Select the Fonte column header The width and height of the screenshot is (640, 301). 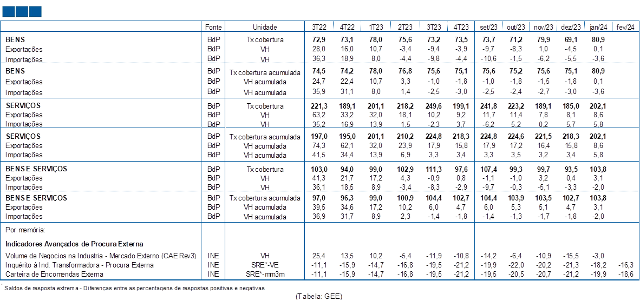[214, 27]
